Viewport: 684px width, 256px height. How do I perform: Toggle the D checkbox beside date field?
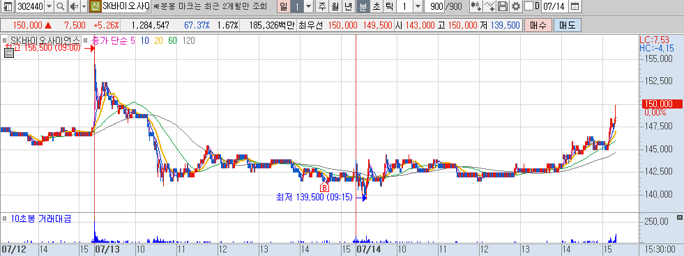(x=529, y=6)
